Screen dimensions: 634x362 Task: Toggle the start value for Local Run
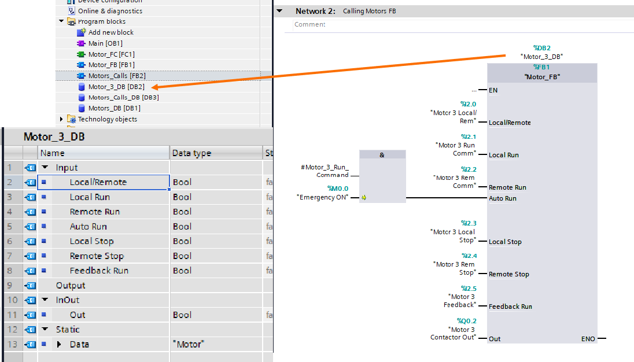268,197
